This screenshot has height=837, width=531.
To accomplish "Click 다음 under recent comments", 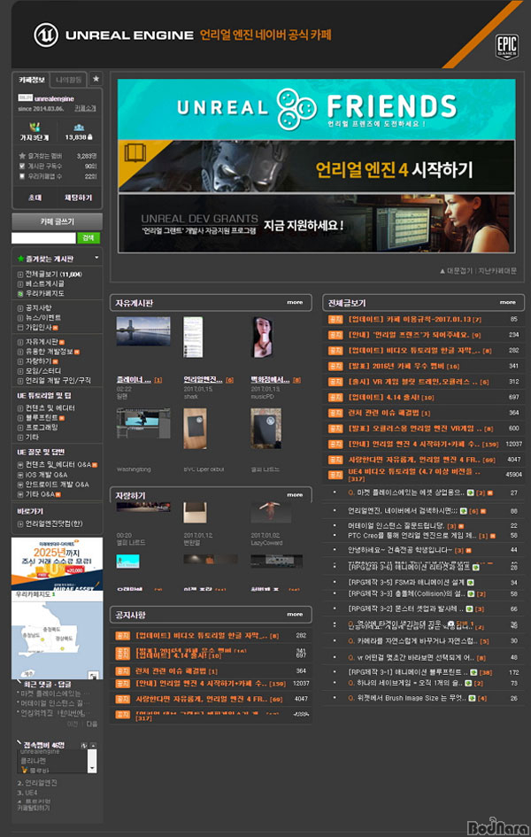I will point(92,725).
